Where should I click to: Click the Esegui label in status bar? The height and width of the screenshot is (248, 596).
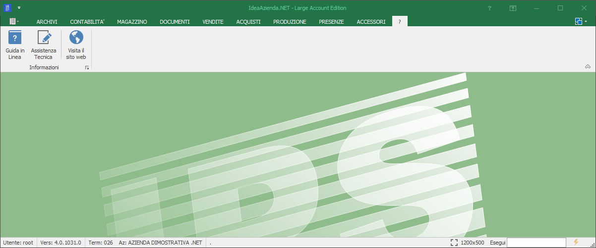pyautogui.click(x=497, y=243)
